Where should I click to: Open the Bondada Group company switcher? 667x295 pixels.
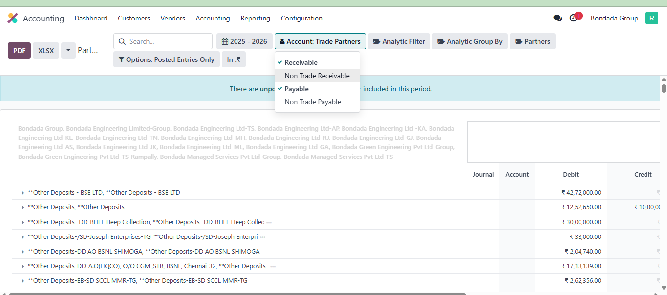click(x=614, y=18)
